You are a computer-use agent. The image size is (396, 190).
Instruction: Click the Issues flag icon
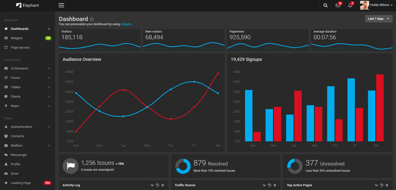click(70, 166)
